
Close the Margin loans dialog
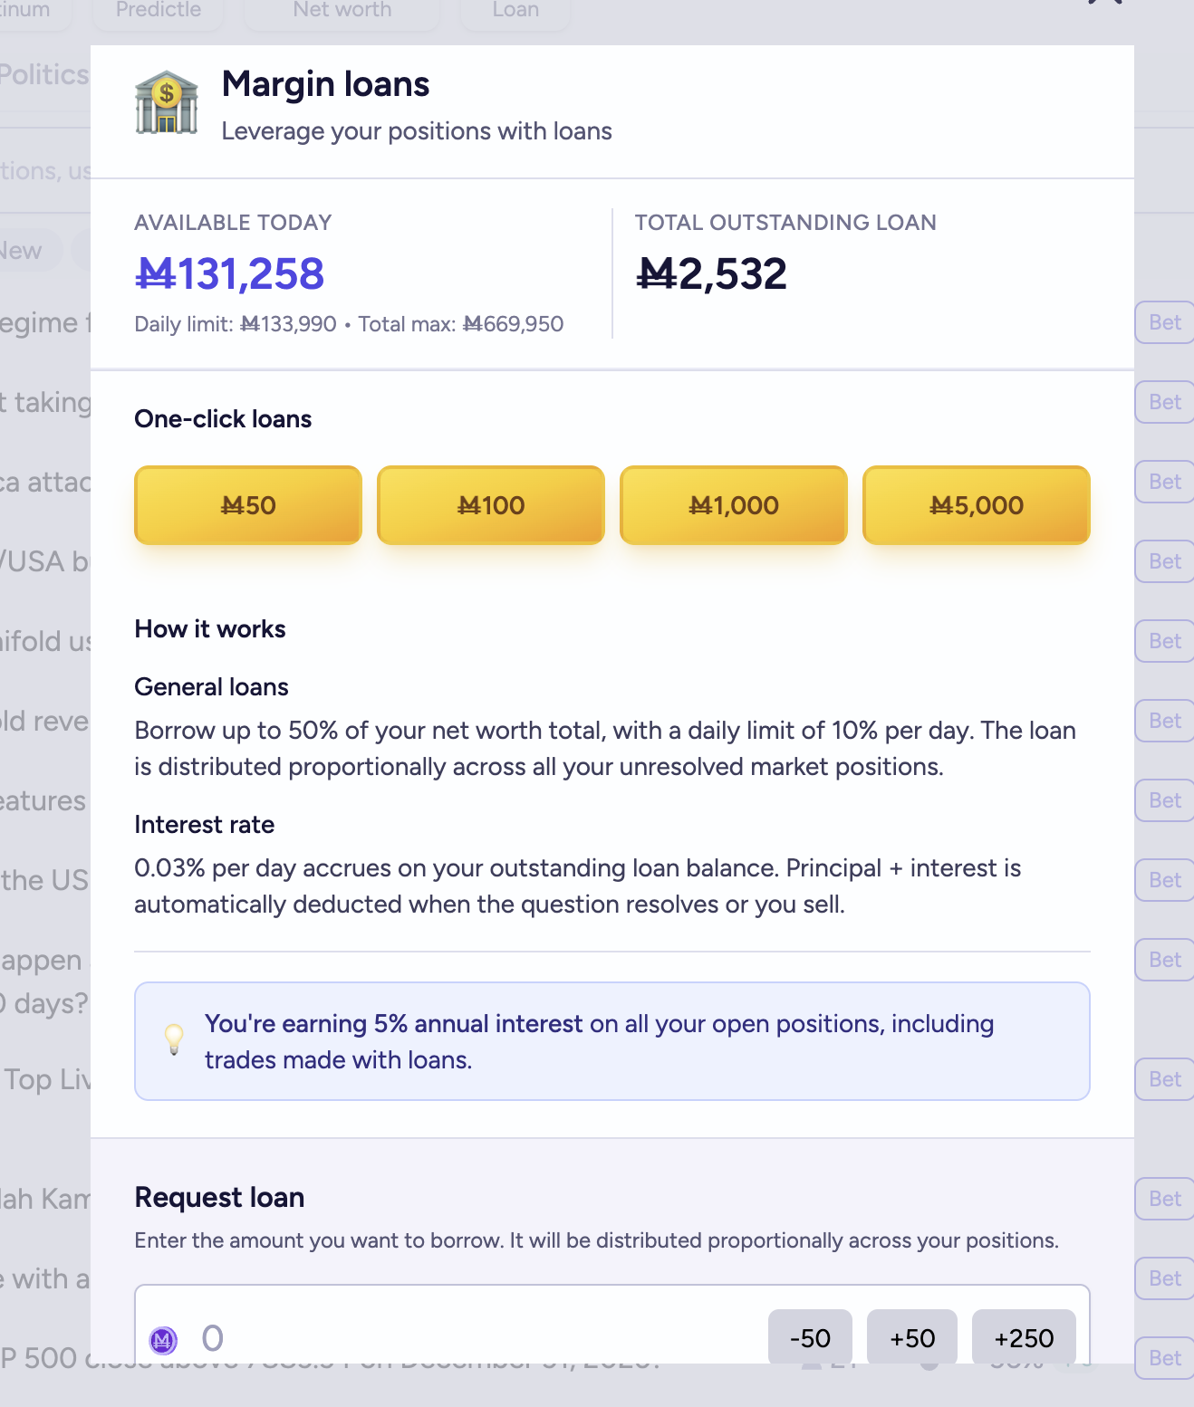[x=1105, y=3]
